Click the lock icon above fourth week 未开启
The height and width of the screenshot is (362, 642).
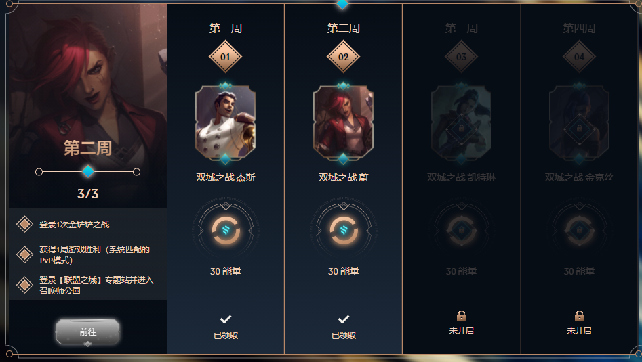point(579,316)
